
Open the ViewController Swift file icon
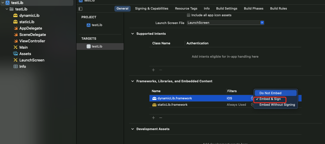[x=16, y=41]
